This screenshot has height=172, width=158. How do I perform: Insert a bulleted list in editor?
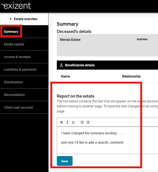pyautogui.click(x=88, y=122)
